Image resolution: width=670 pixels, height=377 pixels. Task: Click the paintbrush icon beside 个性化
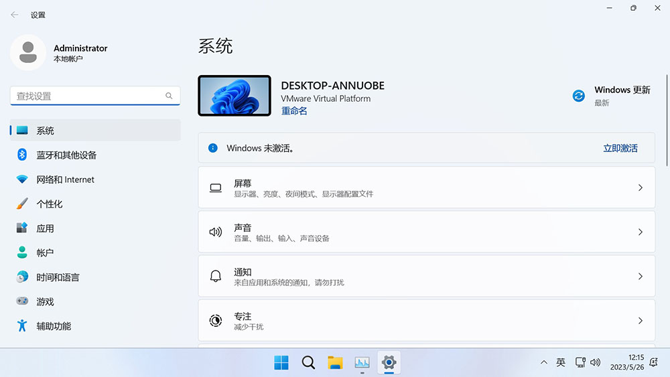point(22,204)
